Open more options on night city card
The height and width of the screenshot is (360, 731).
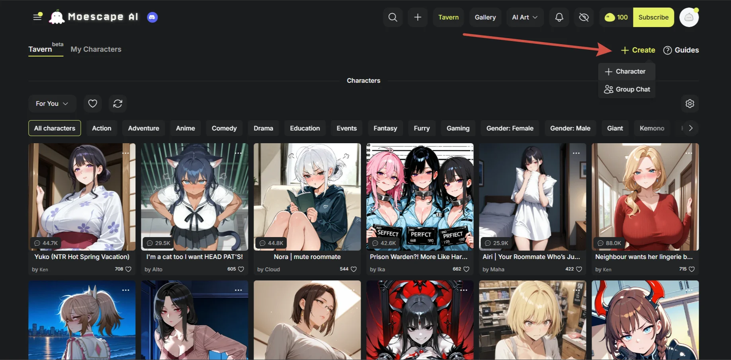pos(126,290)
